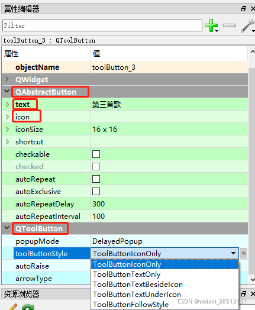The image size is (255, 310).
Task: Click the scrollbar up arrow
Action: pos(253,52)
